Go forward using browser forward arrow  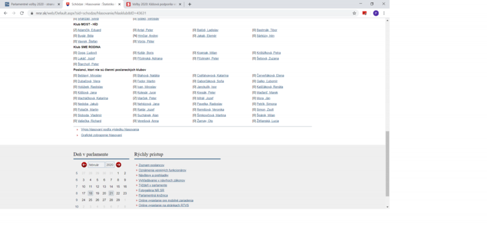click(x=13, y=13)
